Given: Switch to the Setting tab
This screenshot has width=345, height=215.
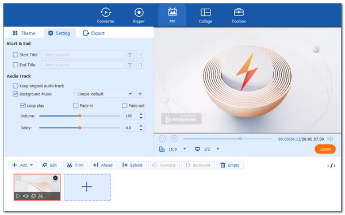Looking at the screenshot, I should click(59, 33).
